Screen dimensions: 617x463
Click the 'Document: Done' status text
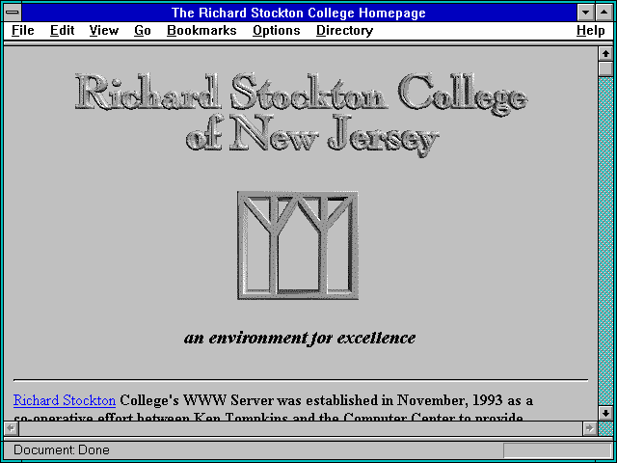point(62,450)
